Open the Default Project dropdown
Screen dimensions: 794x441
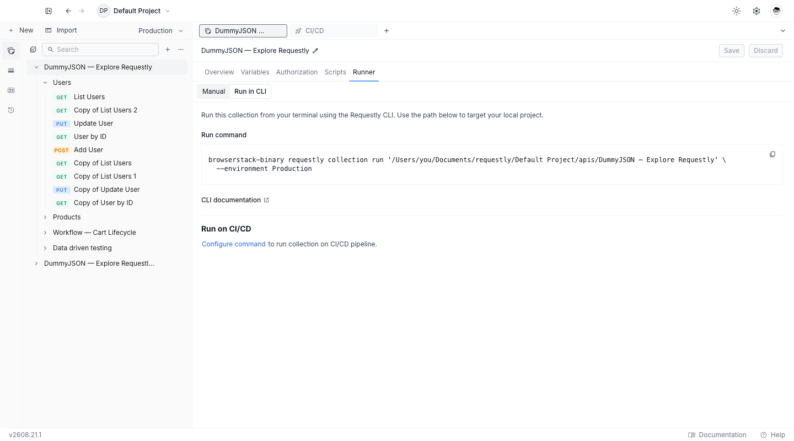coord(134,11)
